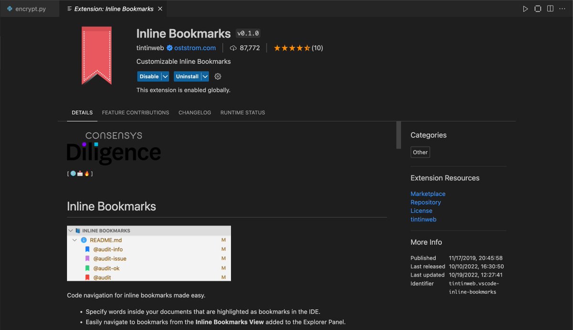Open the Marketplace resource link
Image resolution: width=573 pixels, height=330 pixels.
coord(428,194)
